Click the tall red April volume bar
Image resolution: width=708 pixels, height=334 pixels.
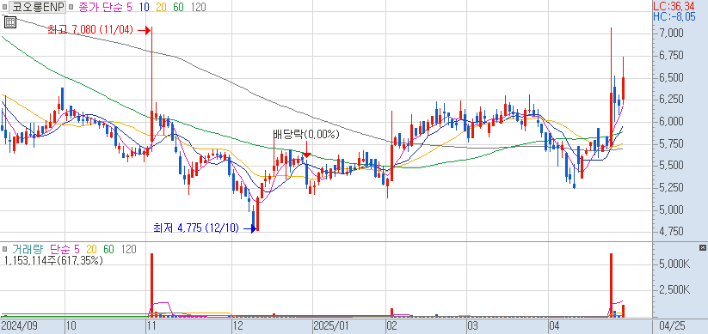611,285
